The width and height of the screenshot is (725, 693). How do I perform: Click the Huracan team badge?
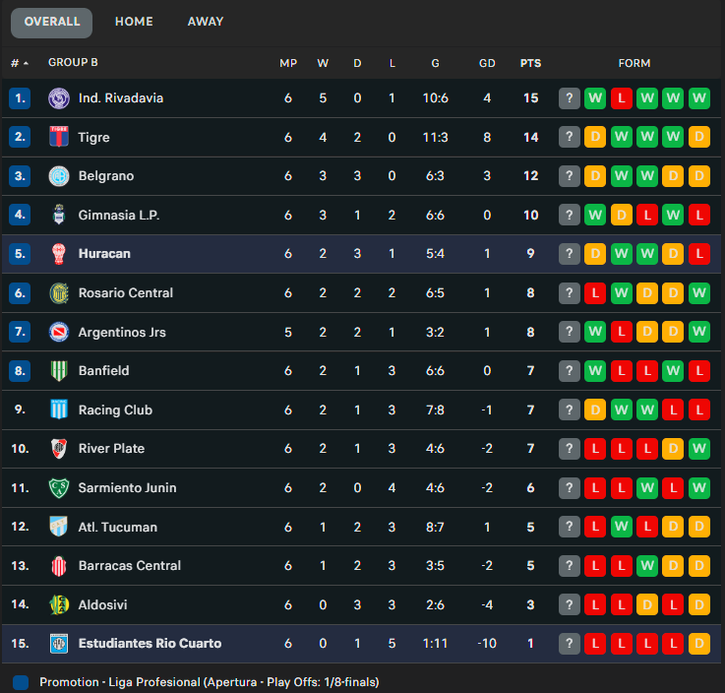pyautogui.click(x=59, y=254)
